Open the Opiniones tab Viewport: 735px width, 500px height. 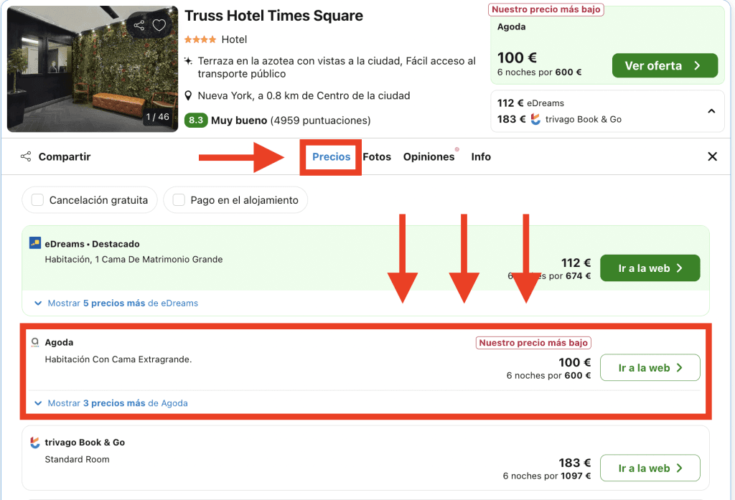pos(429,156)
